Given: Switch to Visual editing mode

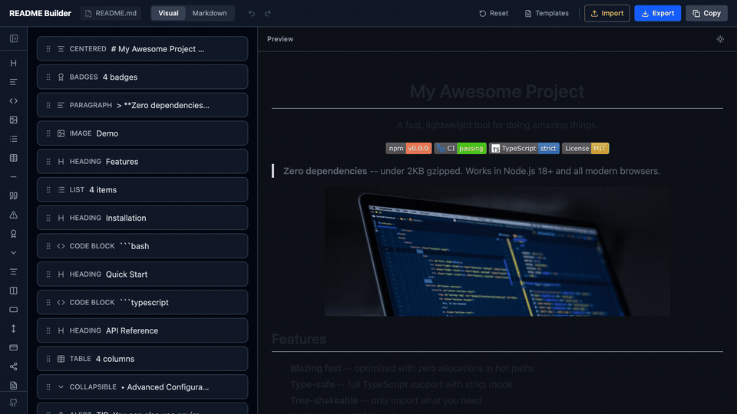Looking at the screenshot, I should (x=168, y=13).
